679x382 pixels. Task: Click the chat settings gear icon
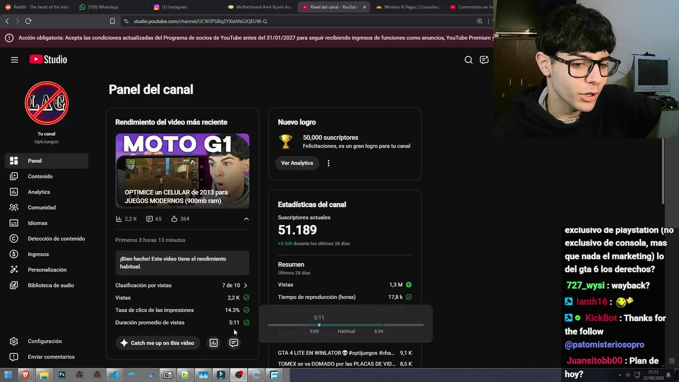672,361
